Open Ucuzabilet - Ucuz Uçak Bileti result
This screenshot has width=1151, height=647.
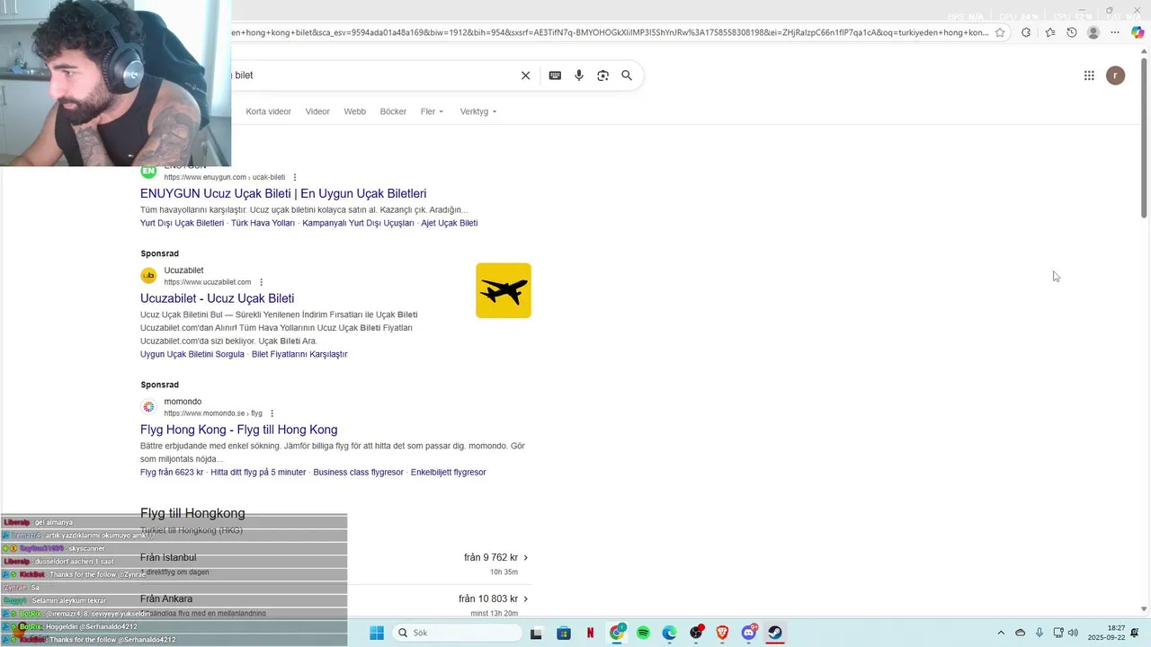coord(217,298)
